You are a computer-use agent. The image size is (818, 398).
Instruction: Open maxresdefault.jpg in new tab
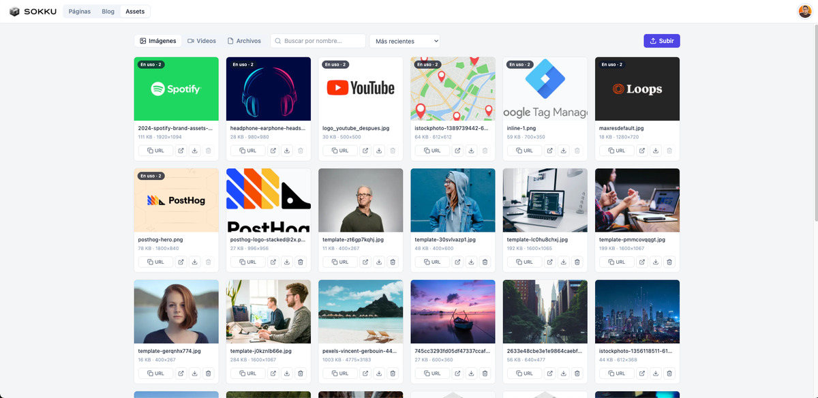pyautogui.click(x=642, y=151)
